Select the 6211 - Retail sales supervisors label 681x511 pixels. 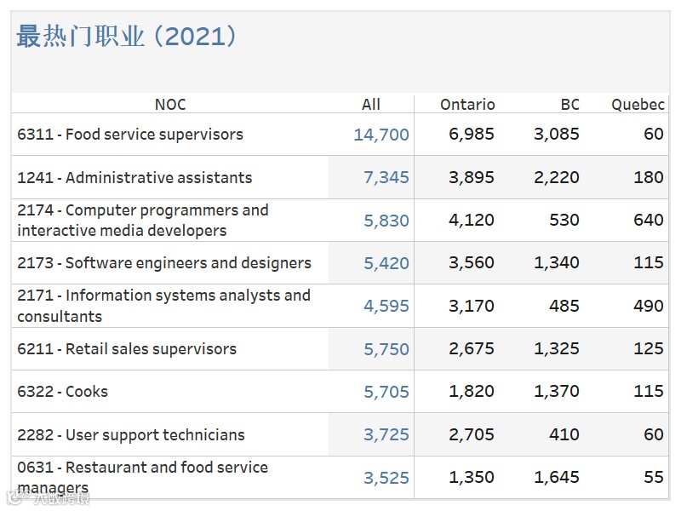[127, 349]
